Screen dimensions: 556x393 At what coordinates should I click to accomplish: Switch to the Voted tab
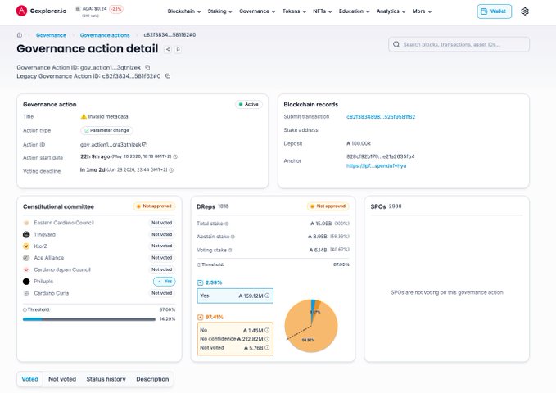coord(29,379)
